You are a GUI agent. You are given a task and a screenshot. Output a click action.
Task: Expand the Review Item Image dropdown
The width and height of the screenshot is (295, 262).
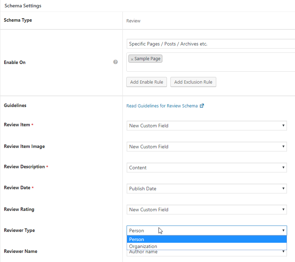tap(206, 147)
